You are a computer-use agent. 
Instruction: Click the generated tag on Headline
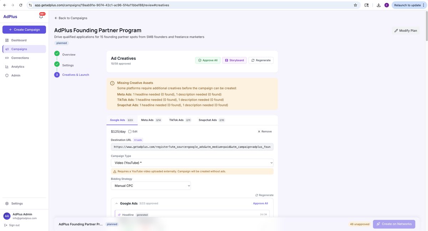142,215
